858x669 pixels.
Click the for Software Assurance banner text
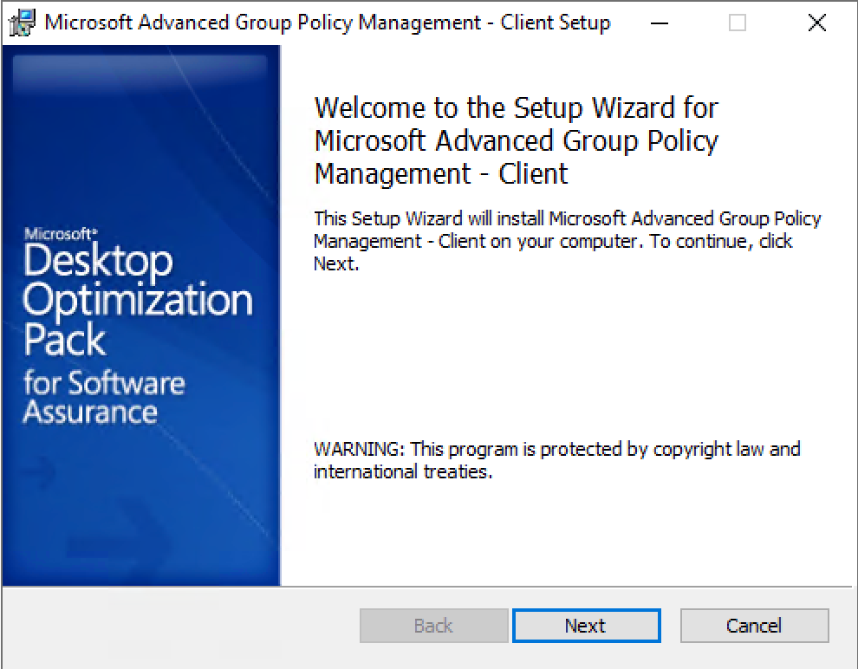coord(104,397)
